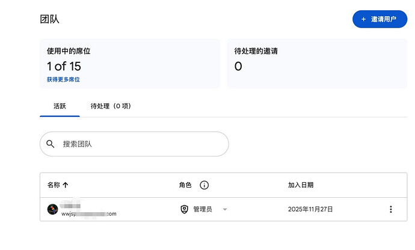Click the sort arrow beside 名称
Screen dimensions: 415x250
66,185
